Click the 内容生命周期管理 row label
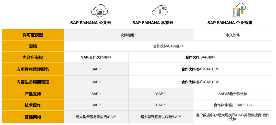276x125 pixels. point(33,82)
